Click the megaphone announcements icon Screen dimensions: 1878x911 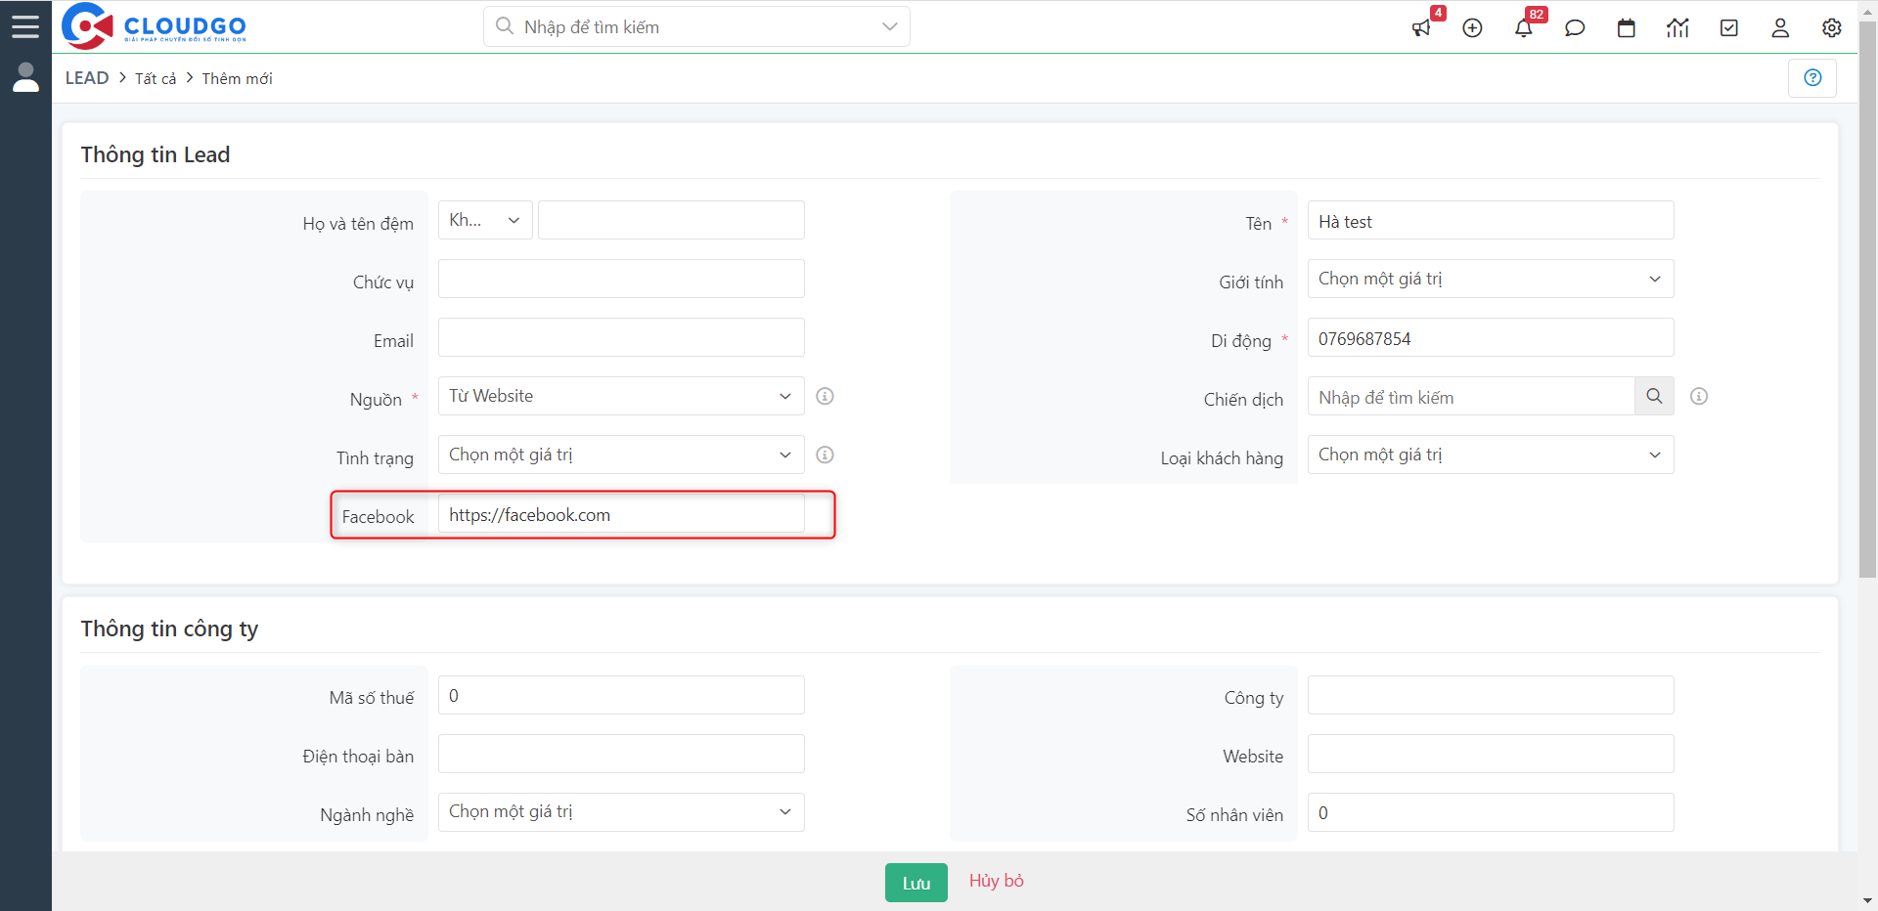point(1421,28)
